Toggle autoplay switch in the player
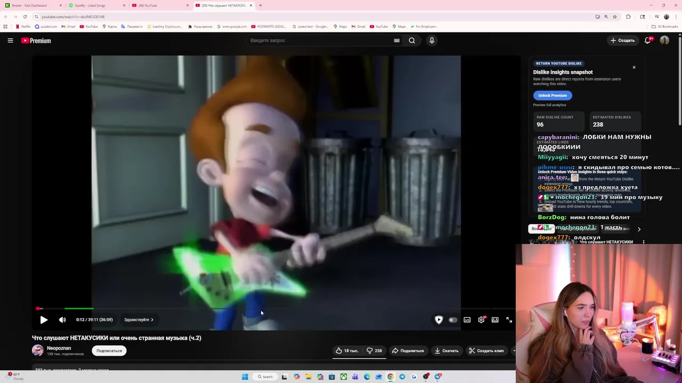Viewport: 682px width, 383px height. [453, 320]
